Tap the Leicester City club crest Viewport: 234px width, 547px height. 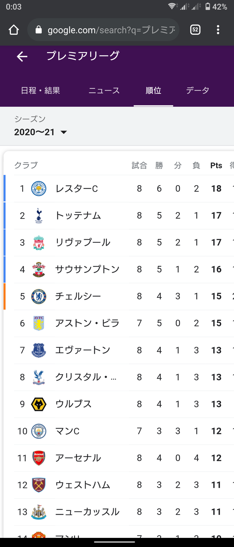38,189
